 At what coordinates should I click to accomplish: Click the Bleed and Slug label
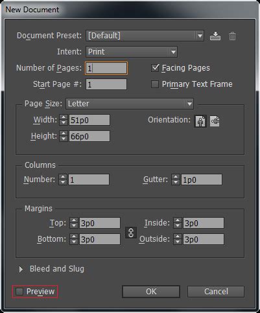(x=57, y=269)
